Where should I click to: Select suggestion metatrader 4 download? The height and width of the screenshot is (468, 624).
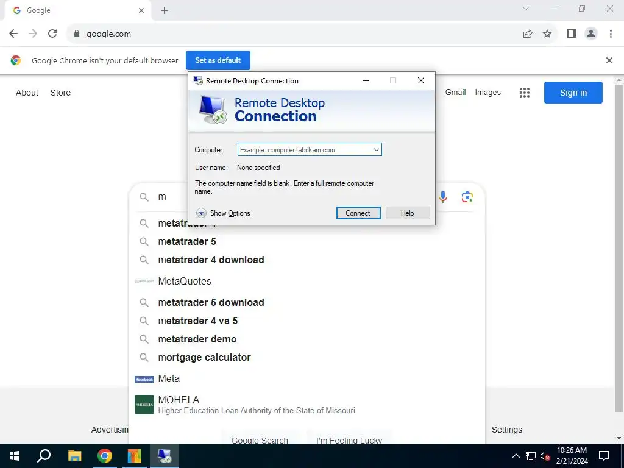click(x=307, y=260)
